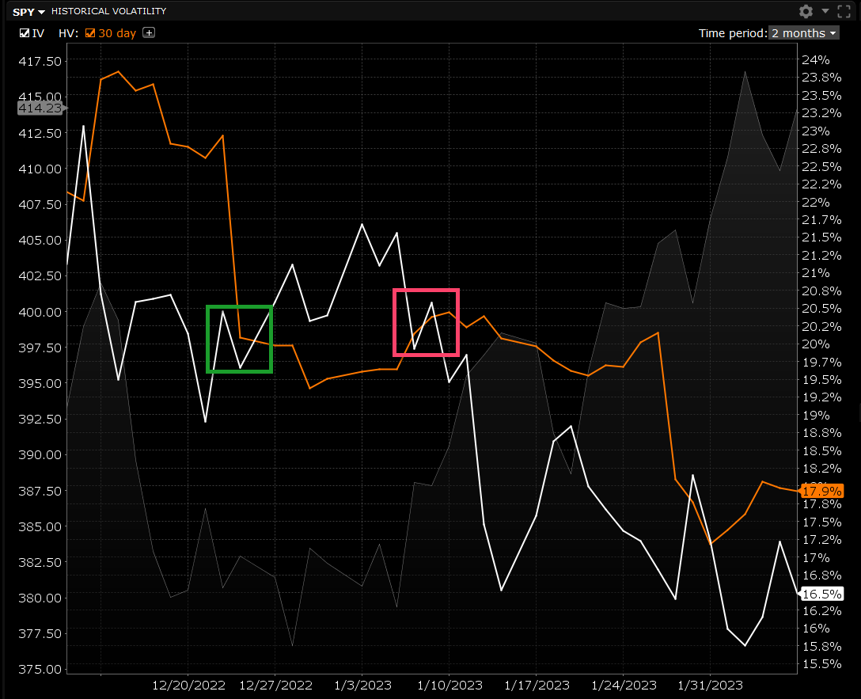
Task: Click the dropdown arrow beside the settings gear
Action: (x=825, y=12)
